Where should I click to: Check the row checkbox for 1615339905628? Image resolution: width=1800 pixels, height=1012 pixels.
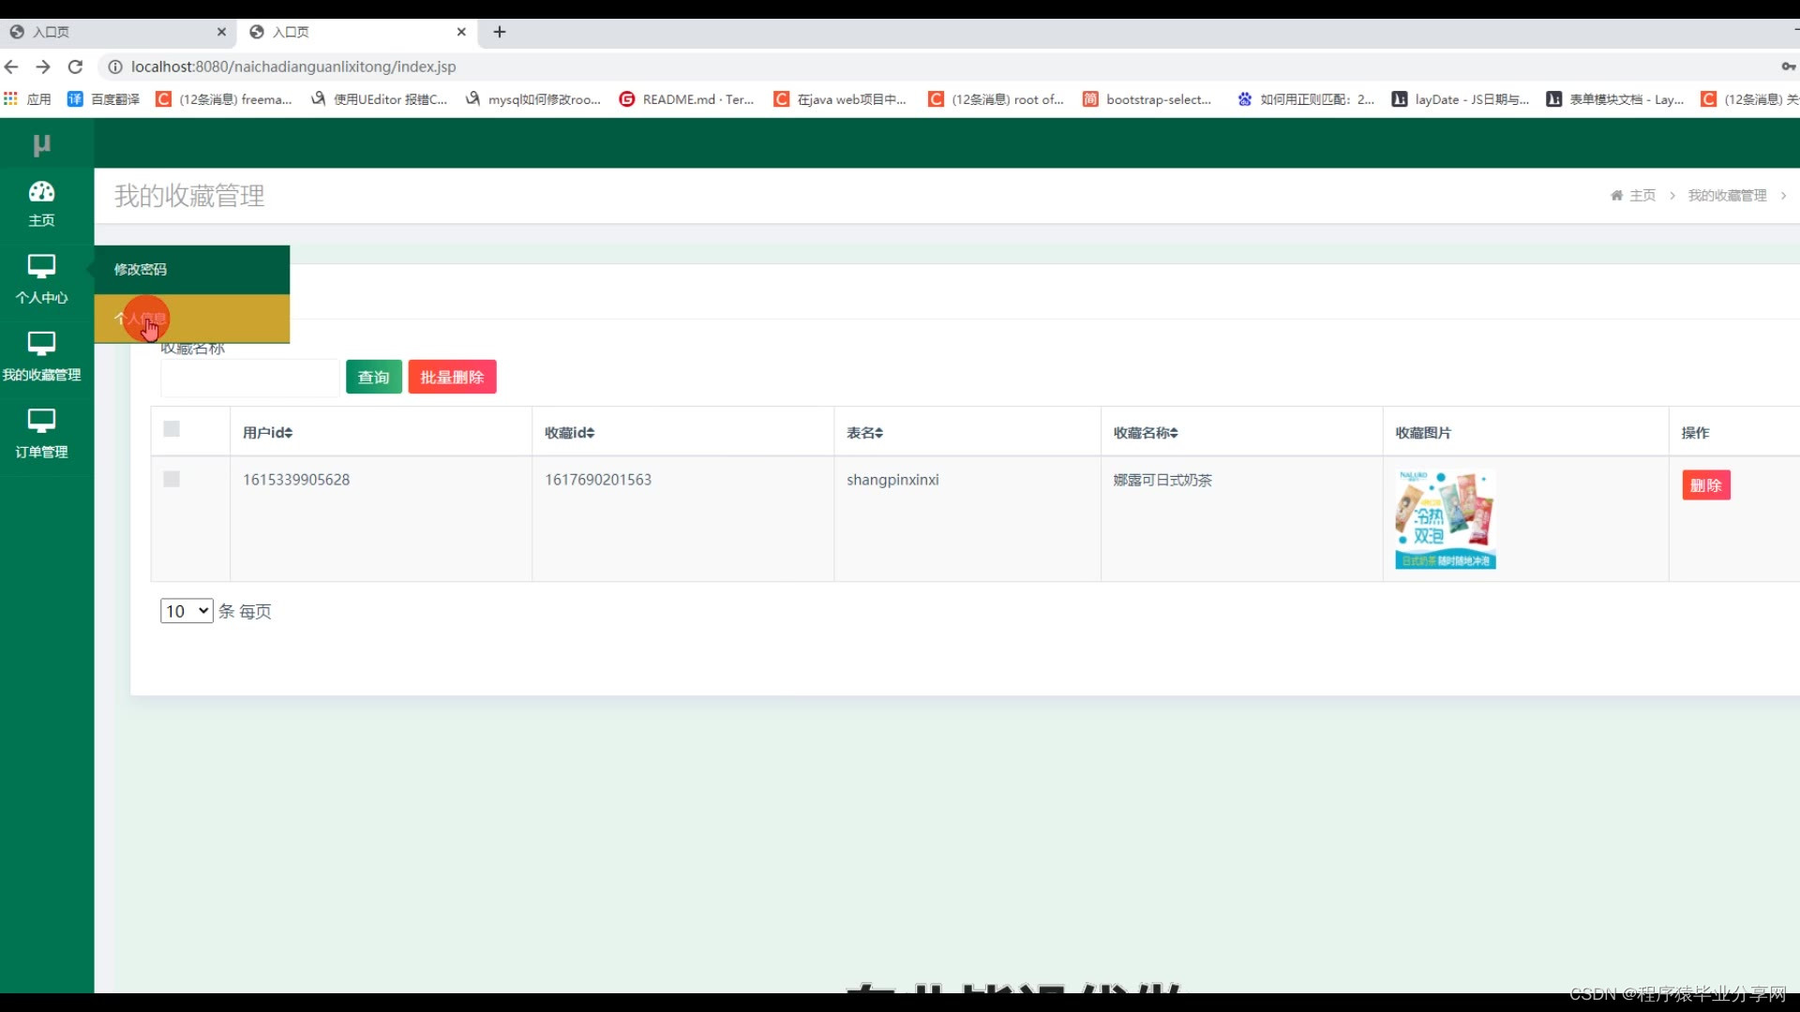(172, 479)
